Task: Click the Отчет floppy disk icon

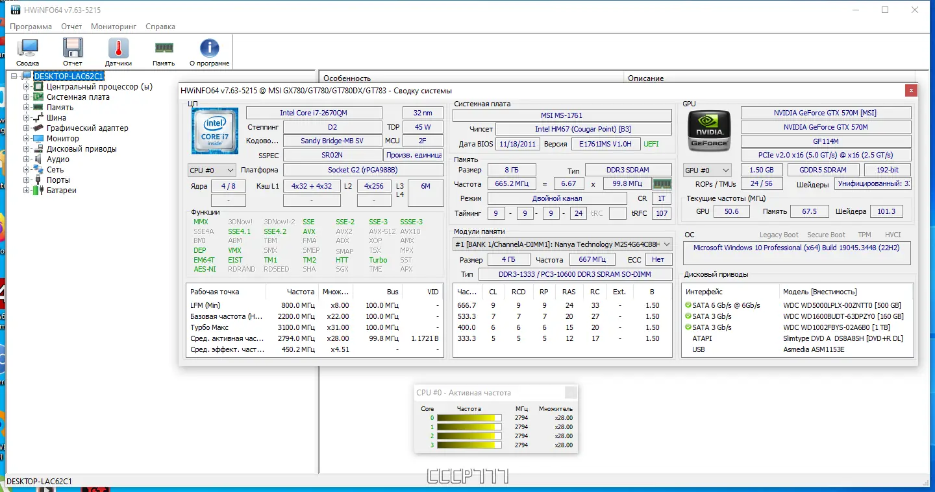Action: click(72, 49)
